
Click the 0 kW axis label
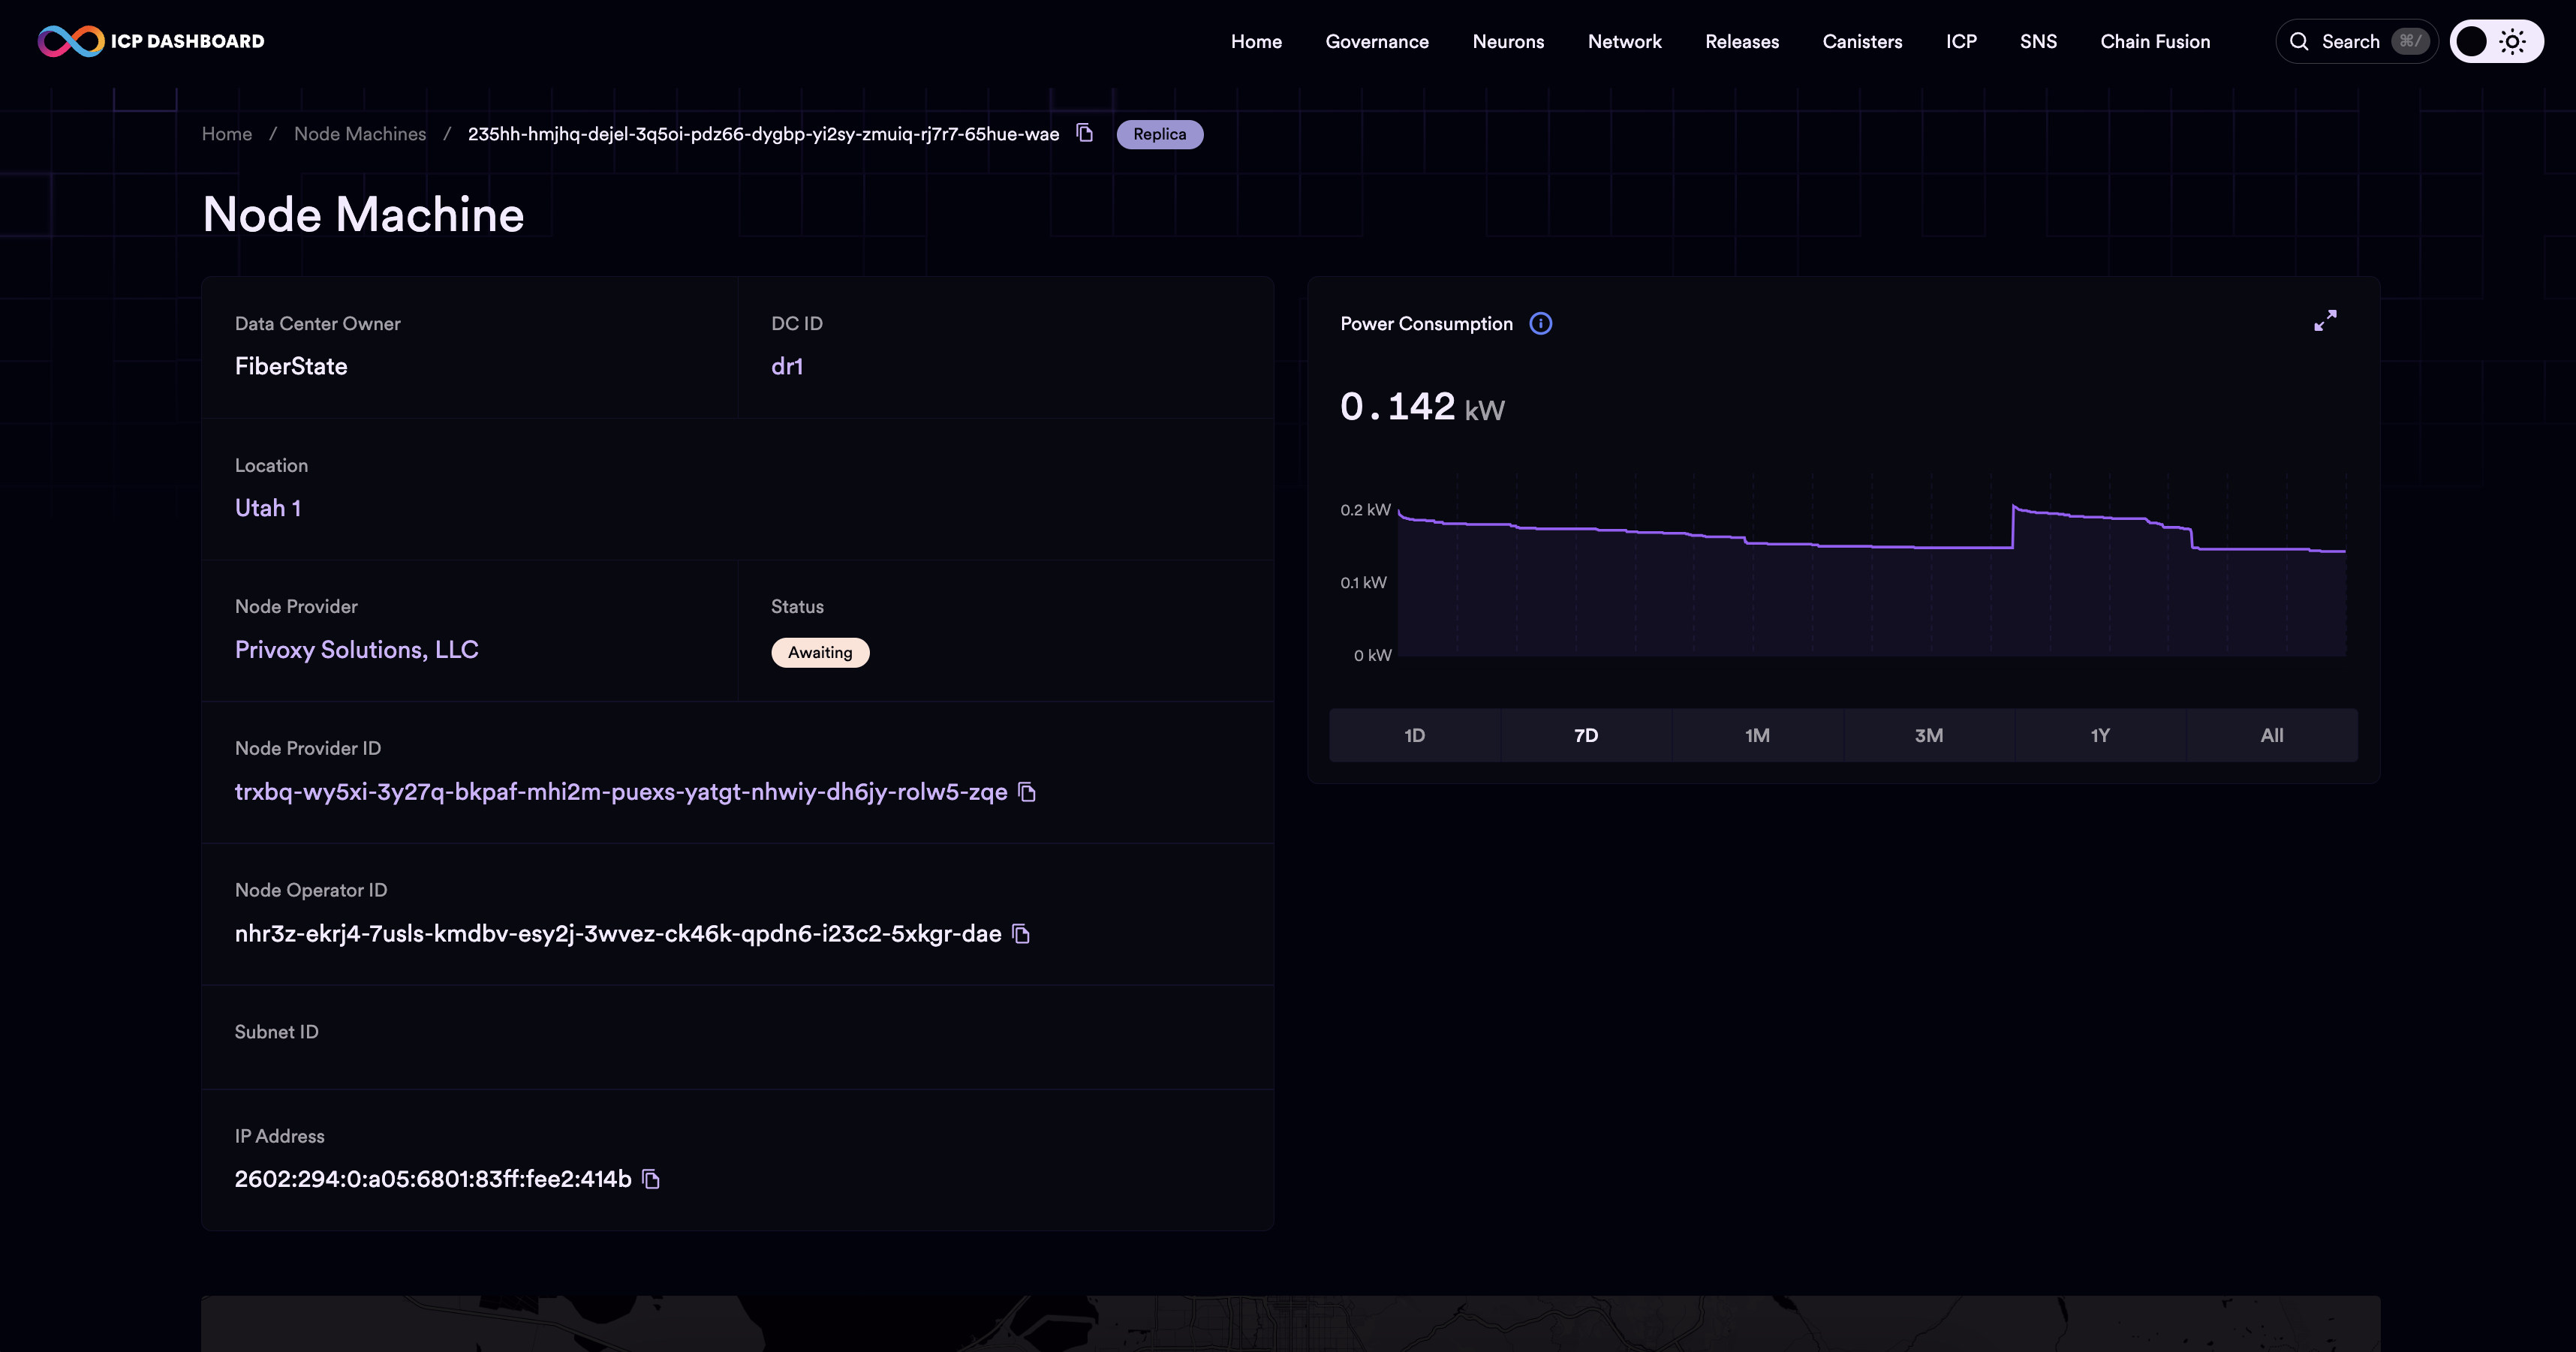pos(1372,656)
